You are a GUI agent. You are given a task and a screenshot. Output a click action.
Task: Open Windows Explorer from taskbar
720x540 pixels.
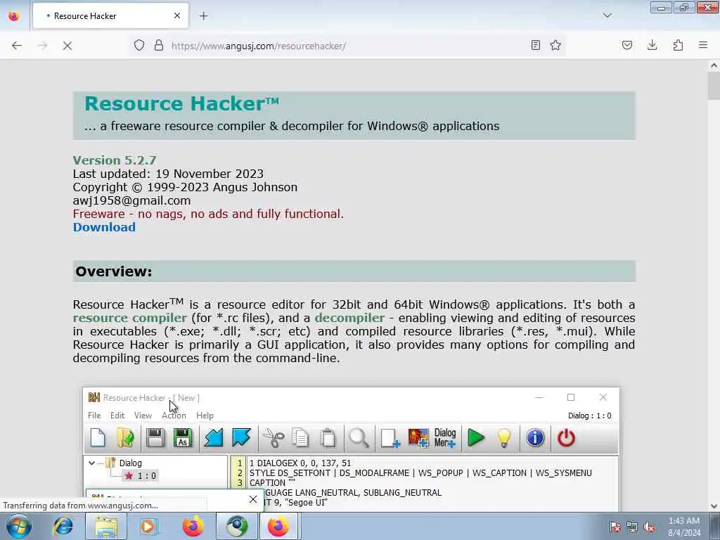[x=106, y=526]
